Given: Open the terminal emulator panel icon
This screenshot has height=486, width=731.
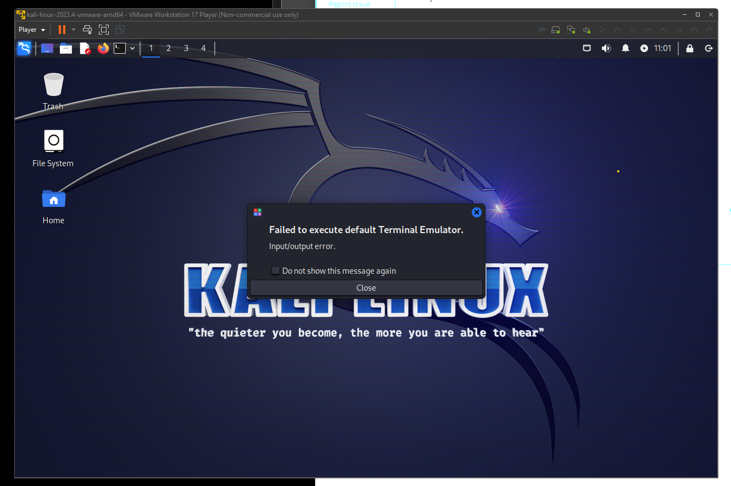Looking at the screenshot, I should 120,48.
